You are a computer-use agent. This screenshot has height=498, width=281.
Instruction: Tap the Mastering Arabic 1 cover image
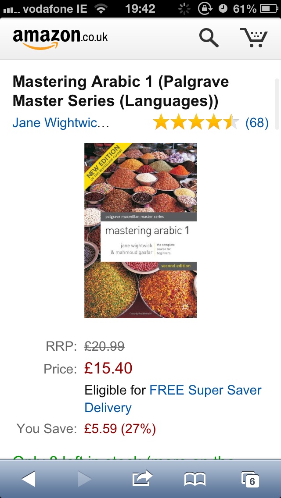[x=140, y=230]
